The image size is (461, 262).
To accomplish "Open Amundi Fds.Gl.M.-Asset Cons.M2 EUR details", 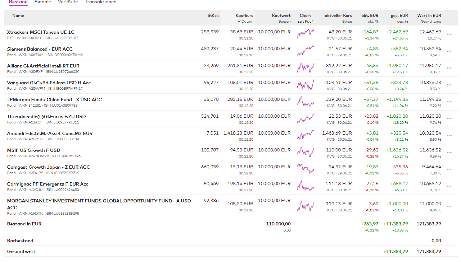I will click(50, 134).
